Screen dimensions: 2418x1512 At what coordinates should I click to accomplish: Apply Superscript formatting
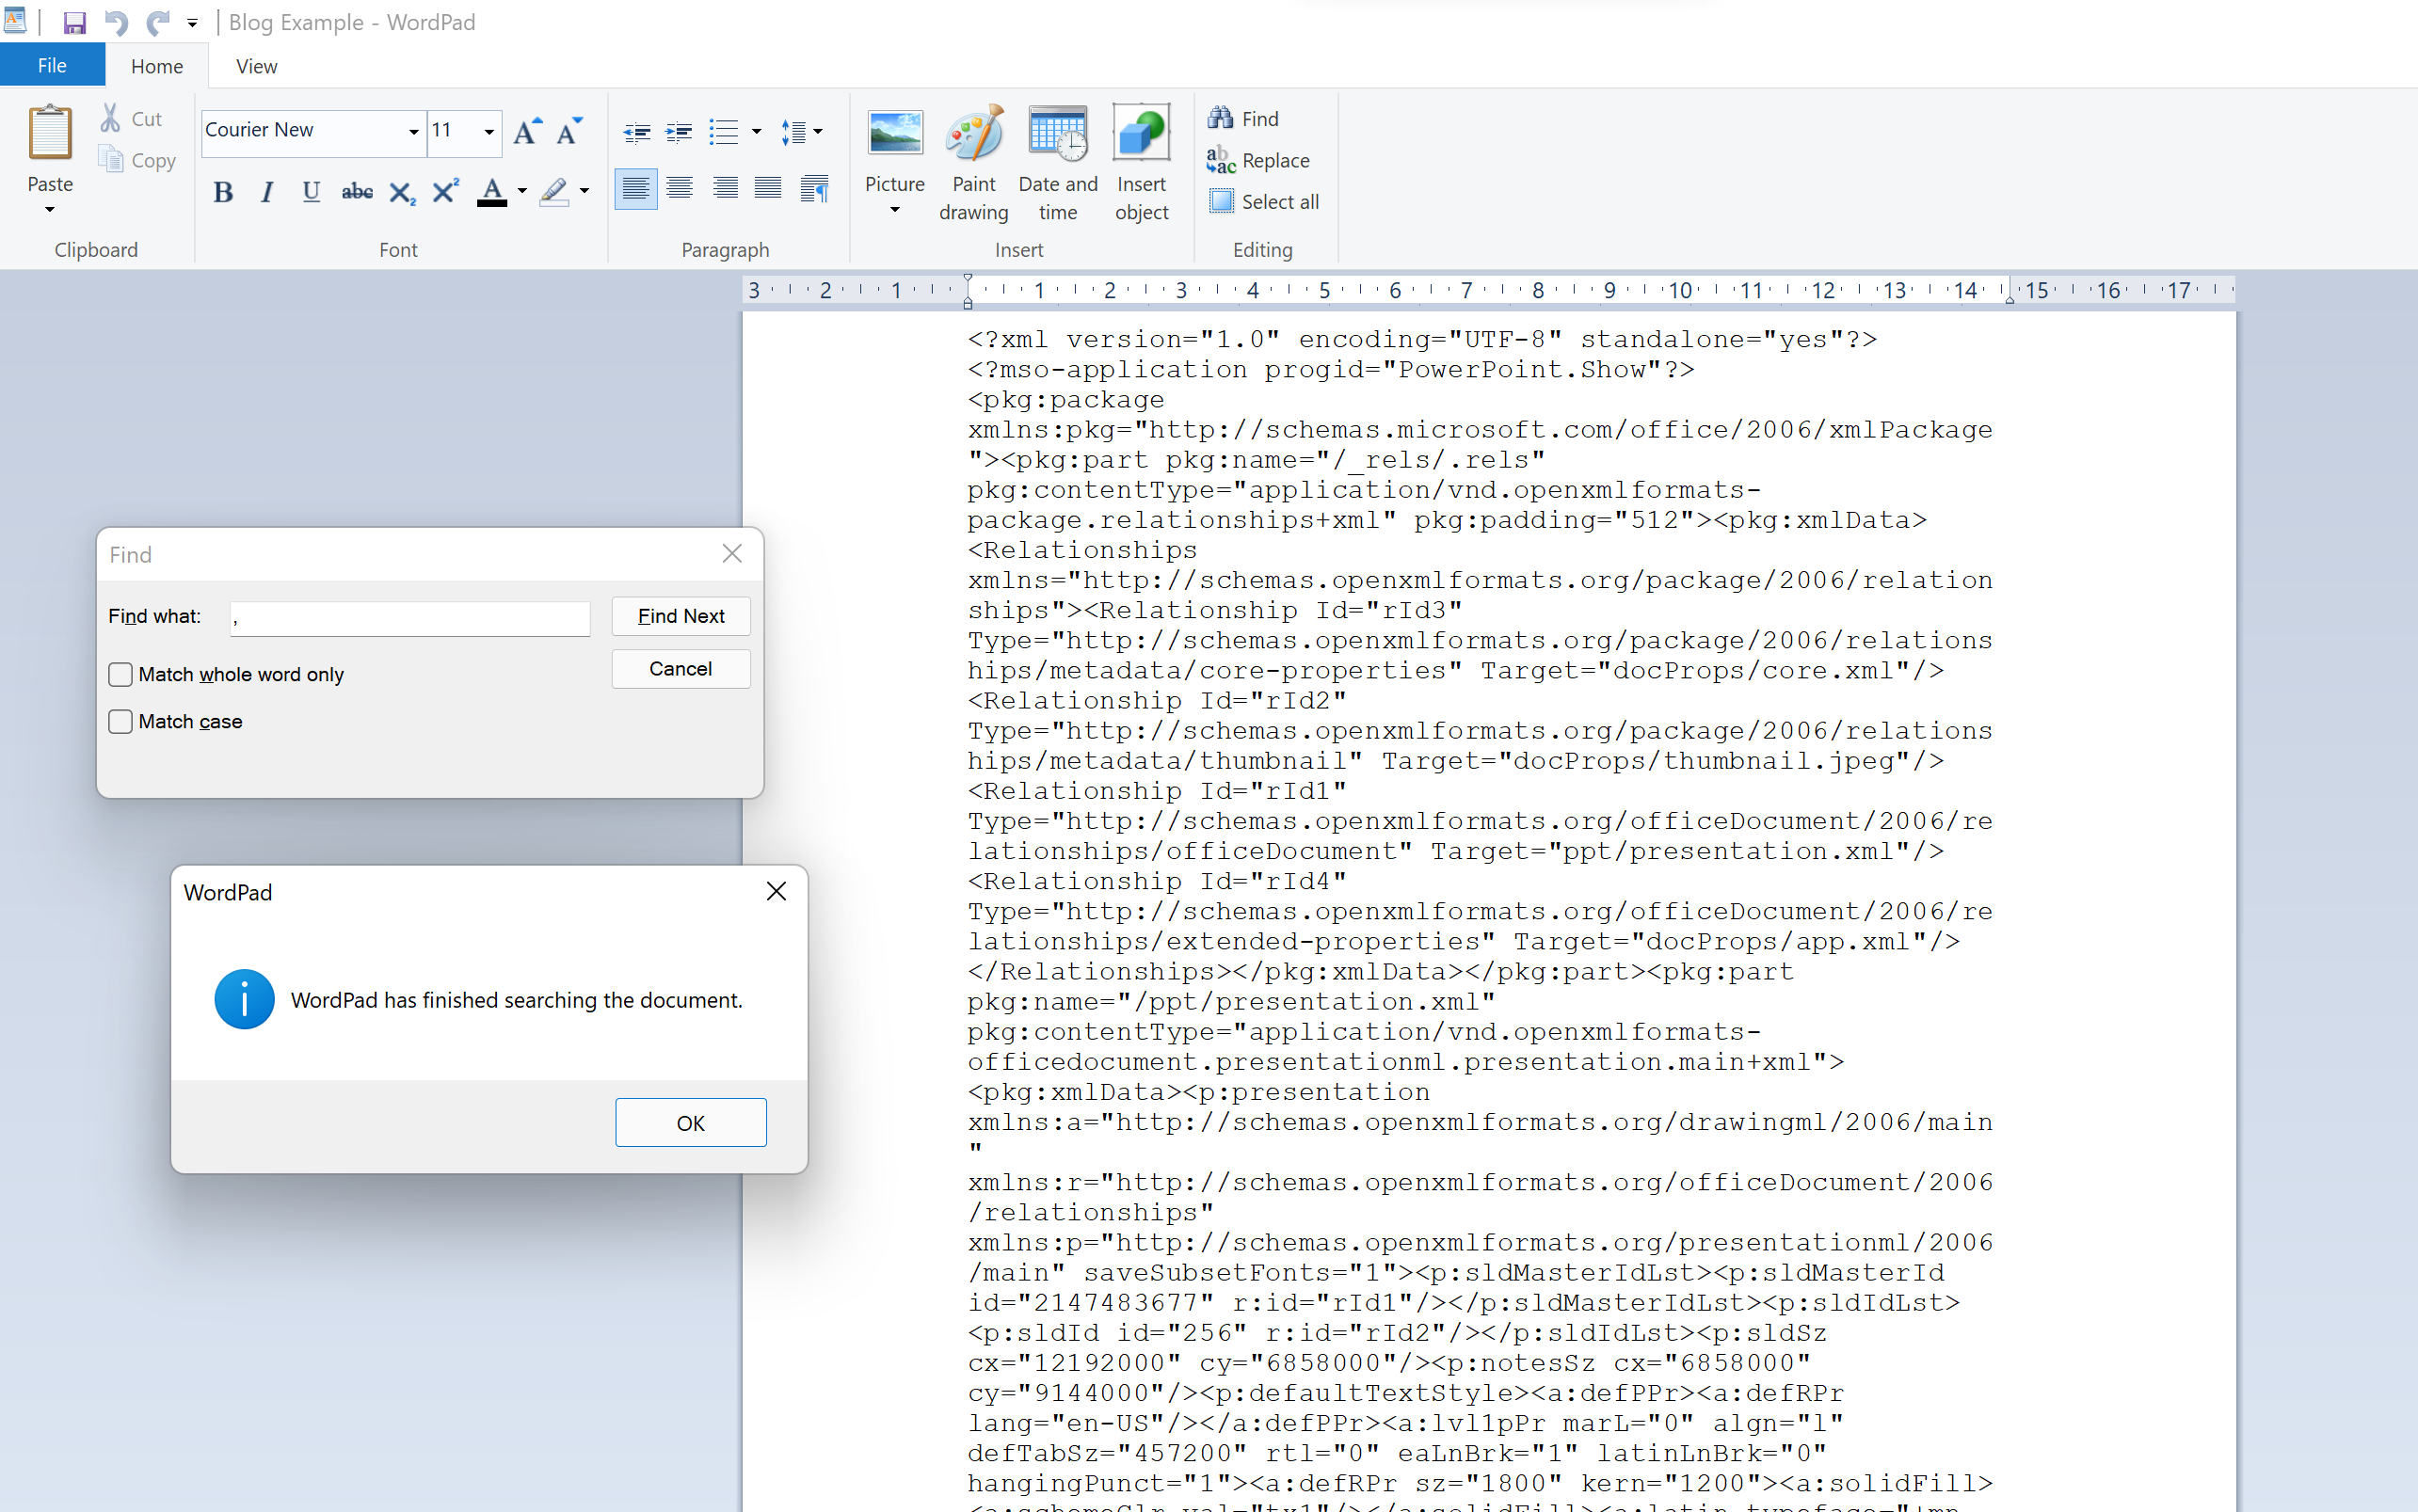coord(445,192)
